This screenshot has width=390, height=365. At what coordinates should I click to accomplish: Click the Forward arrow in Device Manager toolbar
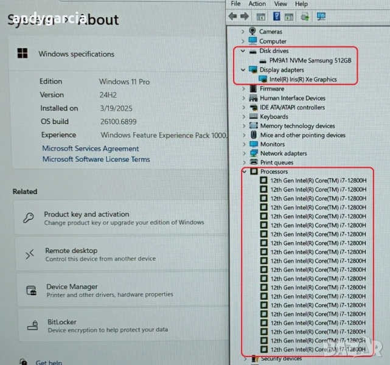(245, 16)
